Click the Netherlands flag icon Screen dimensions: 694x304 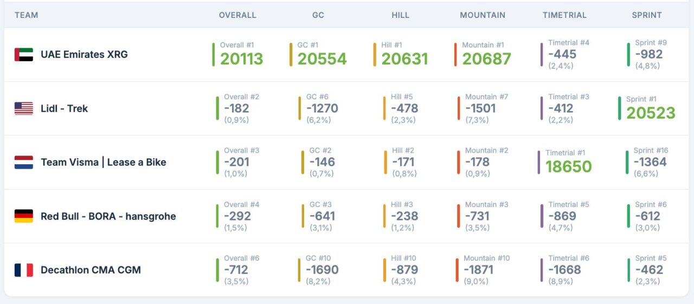click(24, 162)
